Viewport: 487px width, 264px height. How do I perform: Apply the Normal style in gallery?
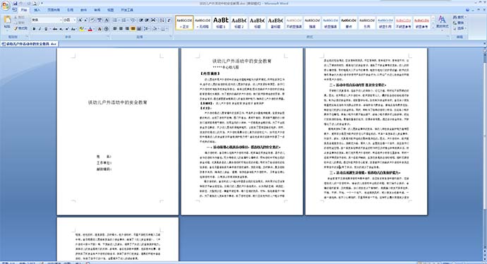click(184, 23)
